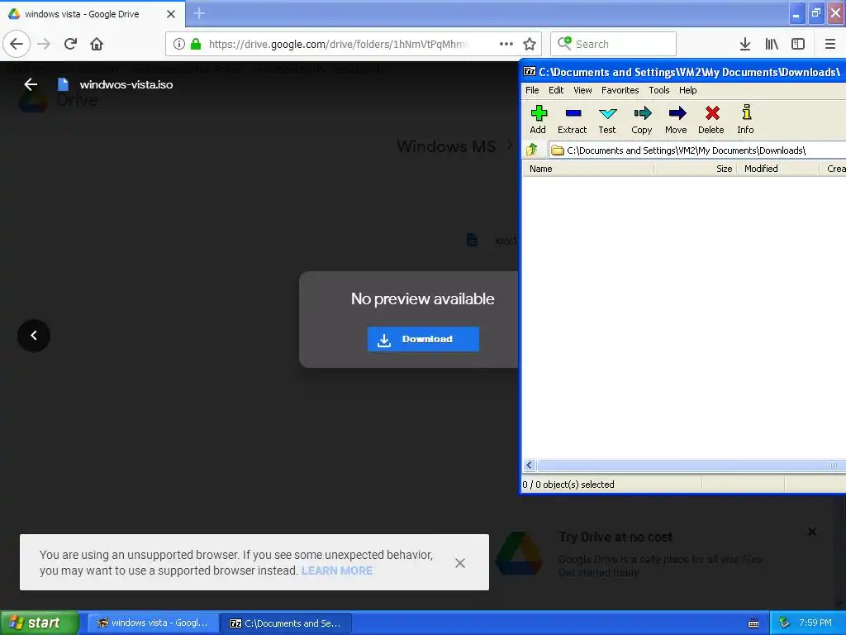Viewport: 846px width, 635px height.
Task: Go up one folder level in 7-Zip
Action: (532, 150)
